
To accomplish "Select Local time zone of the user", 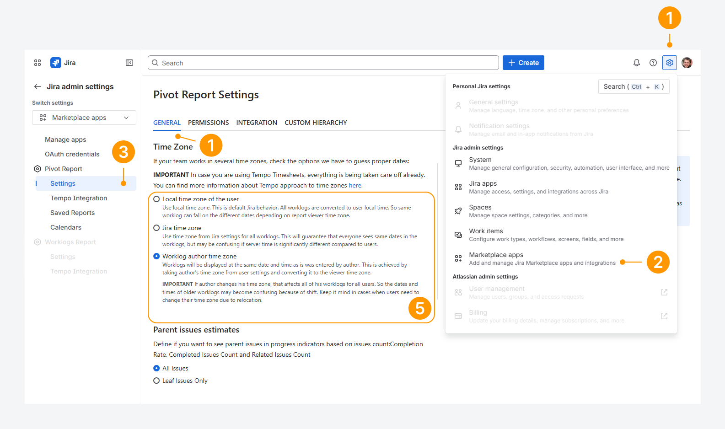I will (x=156, y=199).
